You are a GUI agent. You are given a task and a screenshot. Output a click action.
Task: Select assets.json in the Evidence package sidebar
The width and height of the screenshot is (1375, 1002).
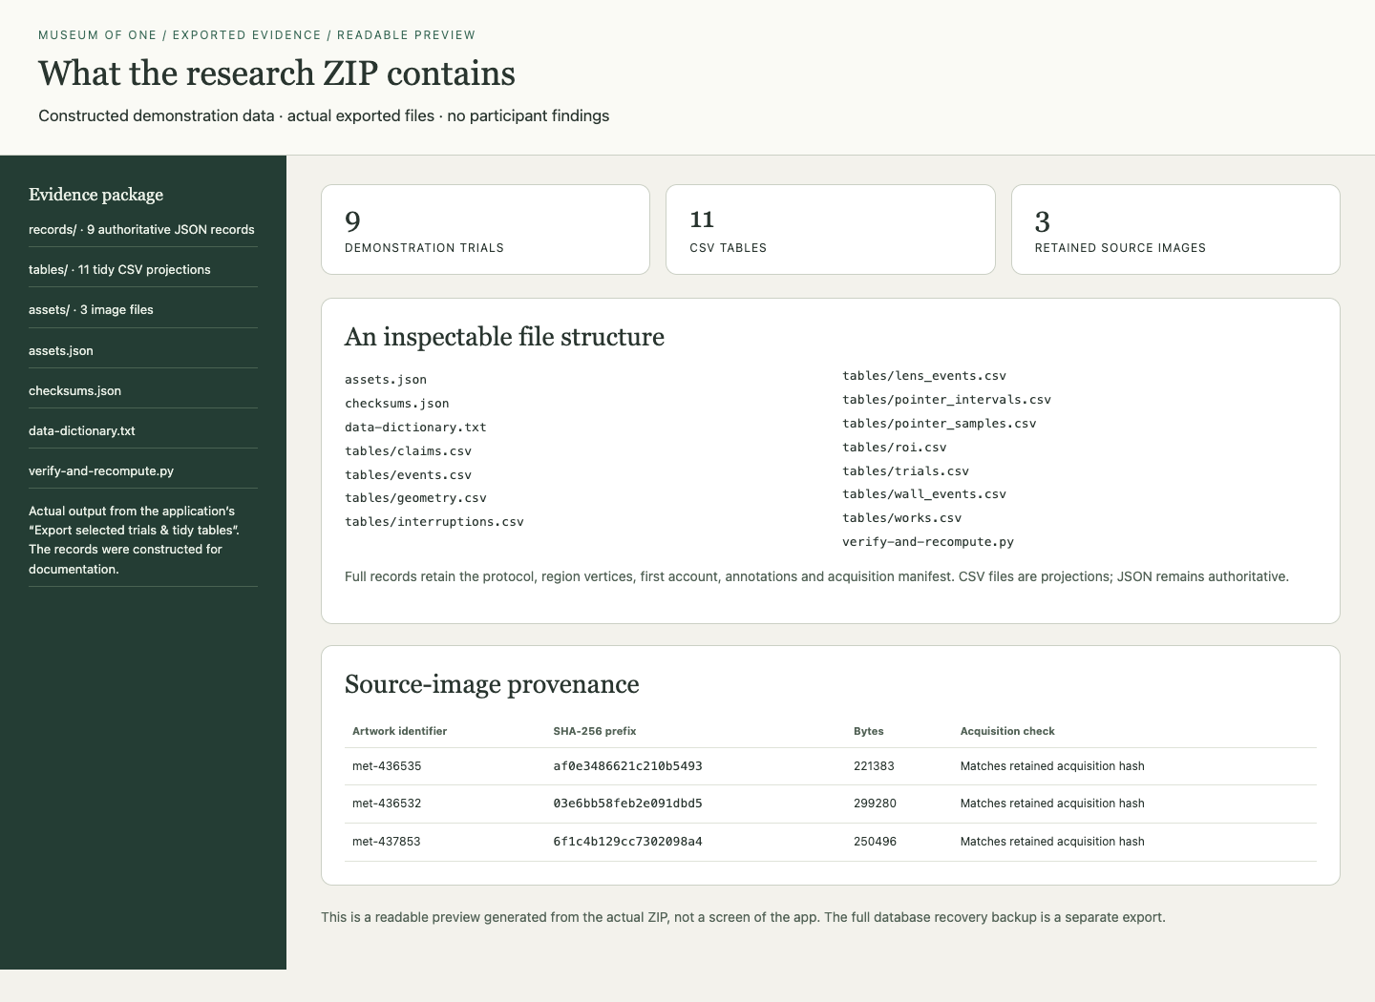coord(61,351)
